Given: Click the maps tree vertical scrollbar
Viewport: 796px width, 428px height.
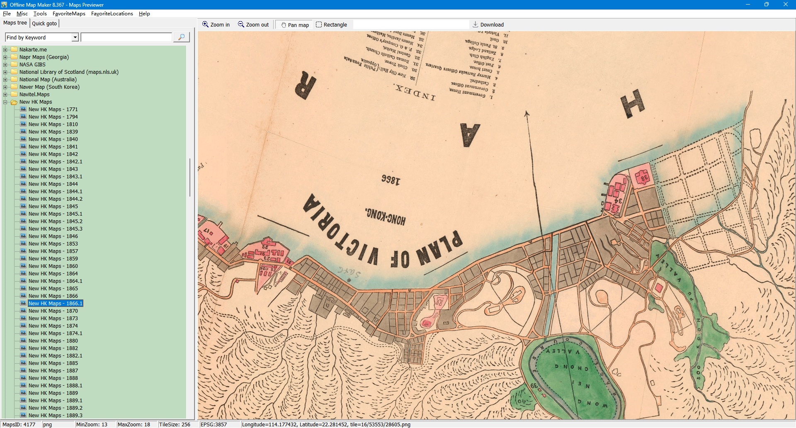Looking at the screenshot, I should click(190, 178).
